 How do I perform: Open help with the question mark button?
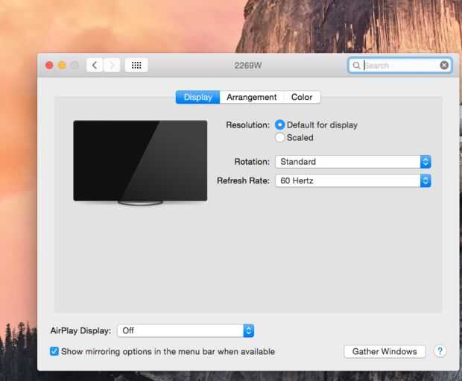(440, 351)
